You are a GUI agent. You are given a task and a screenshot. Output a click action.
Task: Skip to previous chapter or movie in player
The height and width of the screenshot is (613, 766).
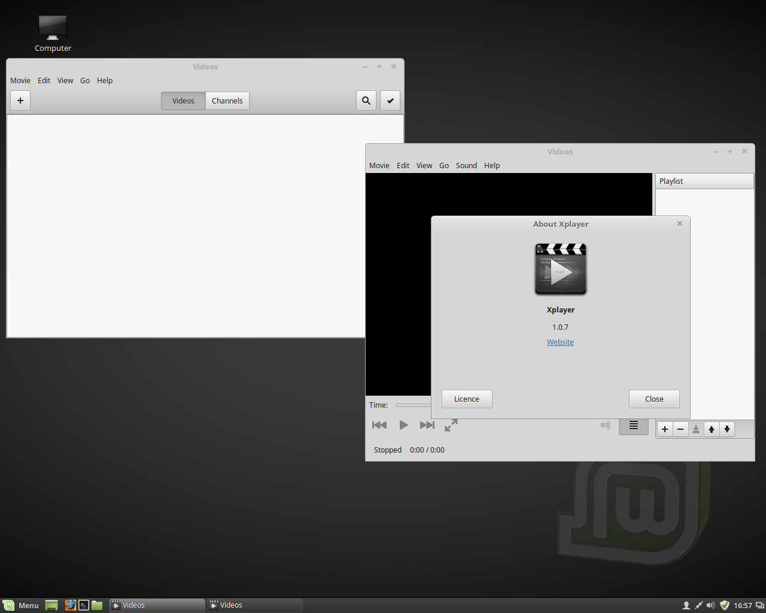(x=379, y=425)
